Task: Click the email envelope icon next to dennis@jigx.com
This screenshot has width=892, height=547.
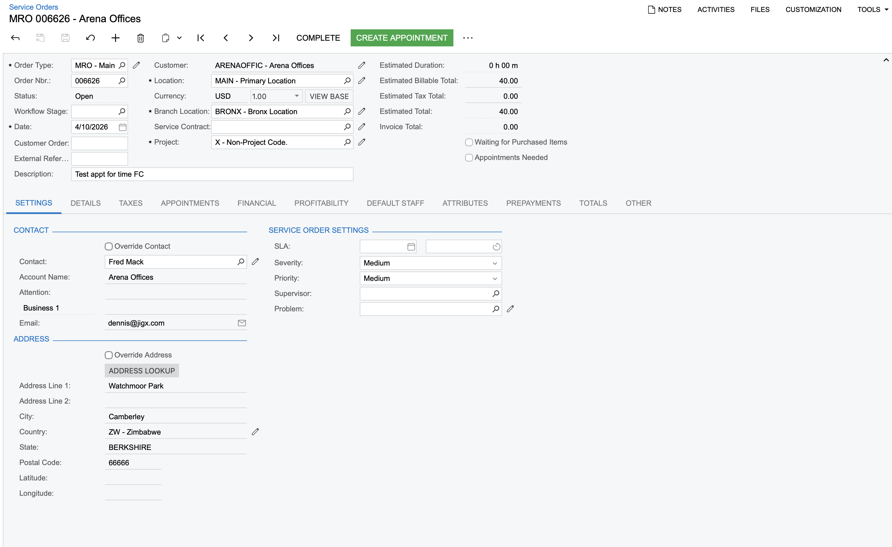Action: coord(242,323)
